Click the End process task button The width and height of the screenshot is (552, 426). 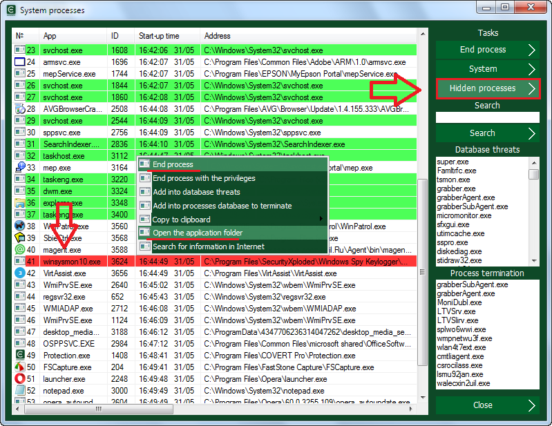point(487,50)
